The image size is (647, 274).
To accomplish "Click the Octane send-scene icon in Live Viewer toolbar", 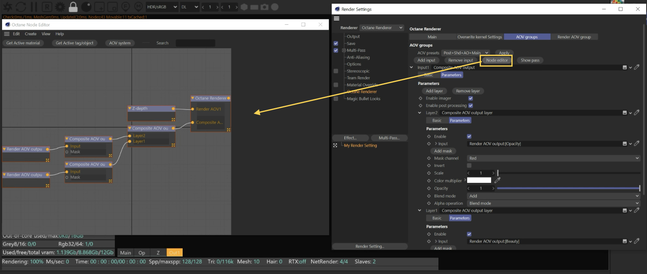I will point(8,7).
